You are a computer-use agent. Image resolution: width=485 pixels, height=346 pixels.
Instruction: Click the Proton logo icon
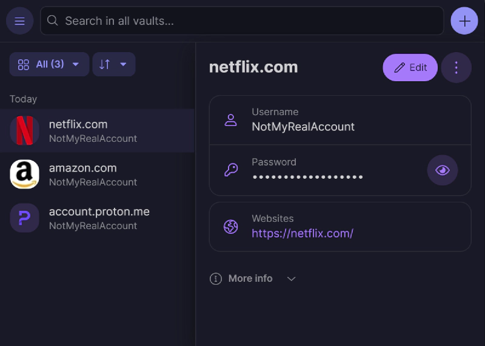point(25,218)
